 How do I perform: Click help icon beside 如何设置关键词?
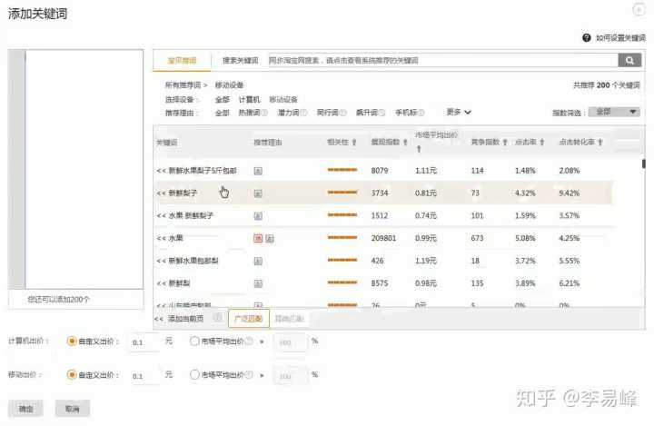click(x=587, y=38)
